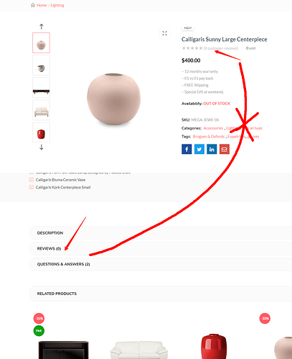The image size is (292, 359).
Task: Open the Lighting breadcrumb link
Action: click(x=57, y=5)
